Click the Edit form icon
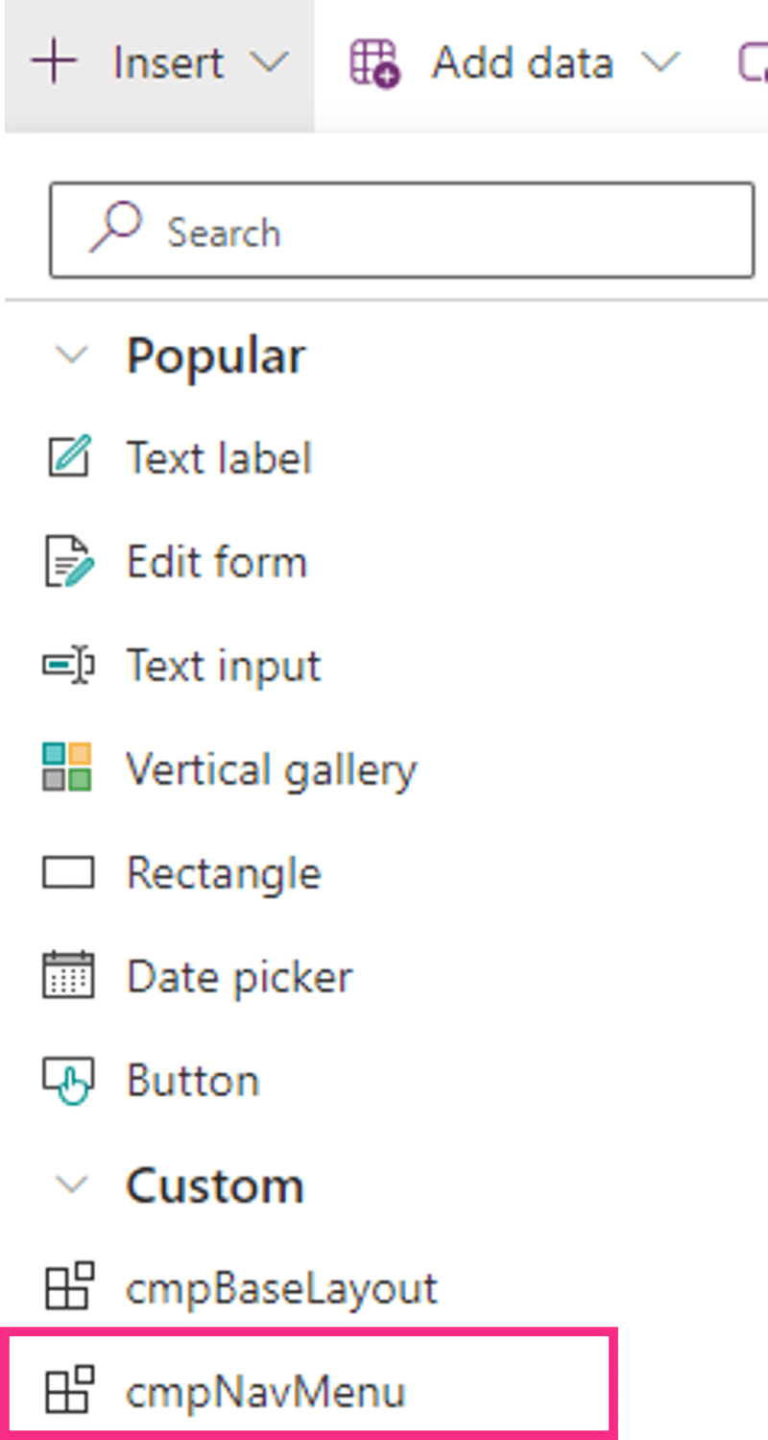 pos(68,562)
